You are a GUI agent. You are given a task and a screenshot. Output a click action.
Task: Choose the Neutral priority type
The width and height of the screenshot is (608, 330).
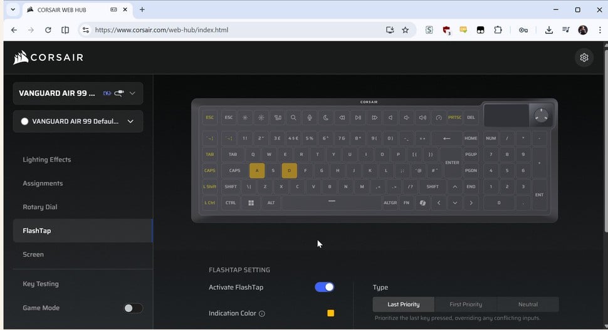[x=527, y=304]
